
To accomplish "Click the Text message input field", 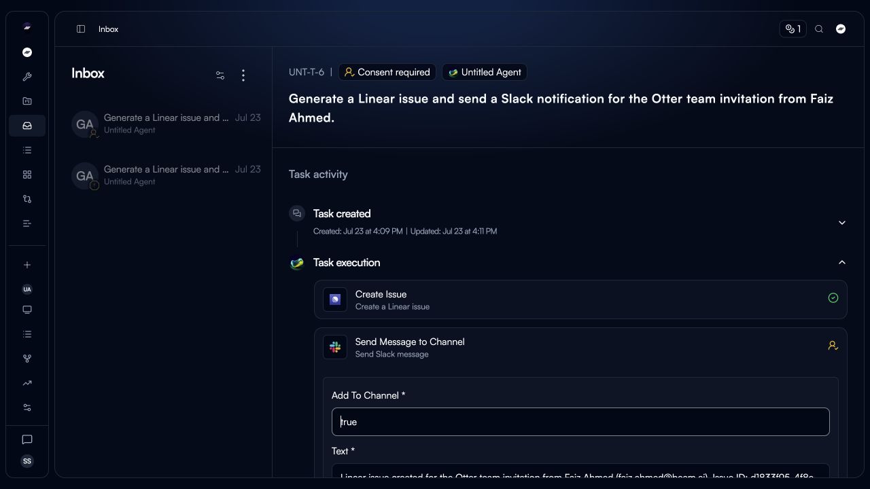I will pos(580,471).
